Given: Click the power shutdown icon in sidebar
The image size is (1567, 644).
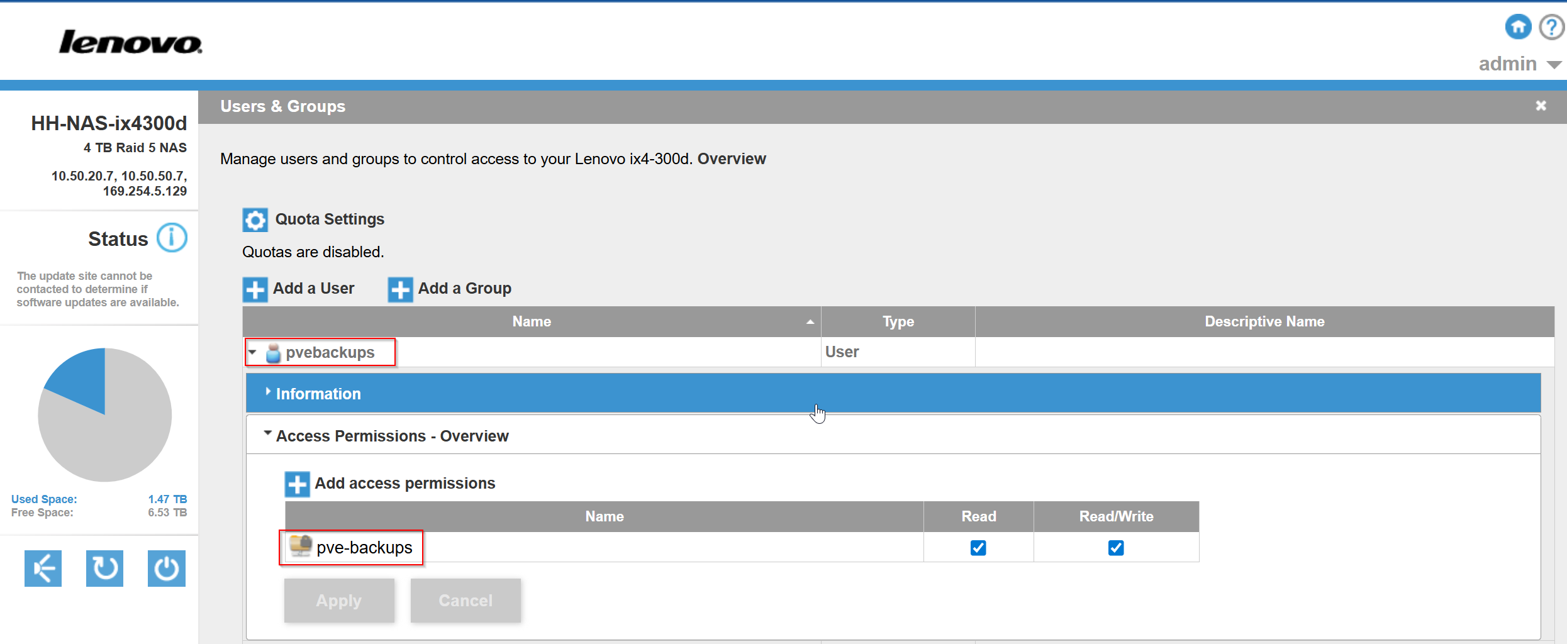Looking at the screenshot, I should click(167, 569).
